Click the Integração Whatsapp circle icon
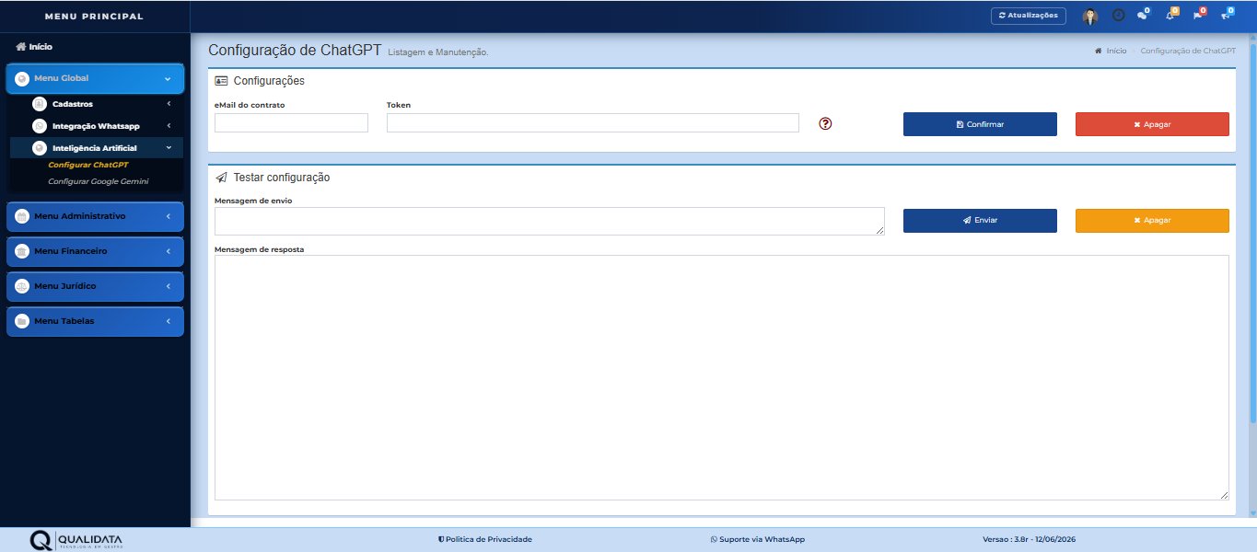The width and height of the screenshot is (1257, 552). [40, 126]
